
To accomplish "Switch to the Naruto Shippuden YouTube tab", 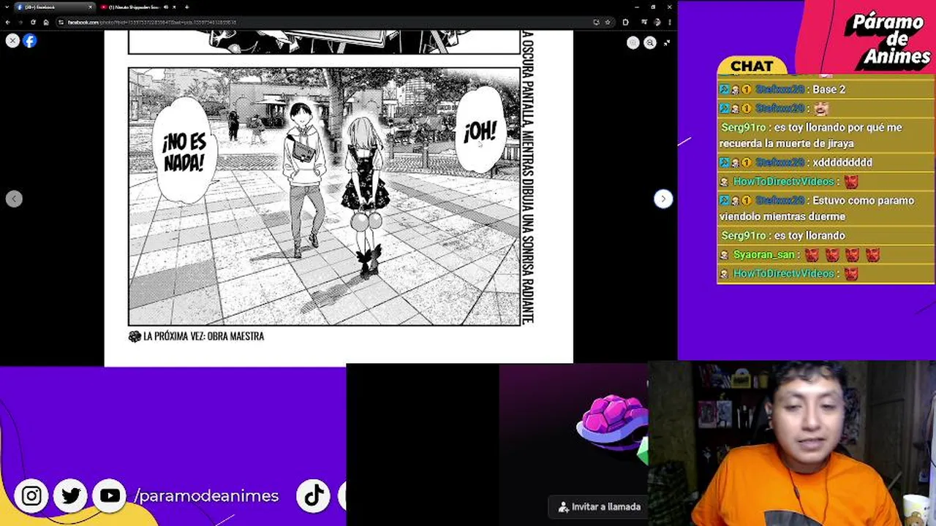I will (x=139, y=7).
